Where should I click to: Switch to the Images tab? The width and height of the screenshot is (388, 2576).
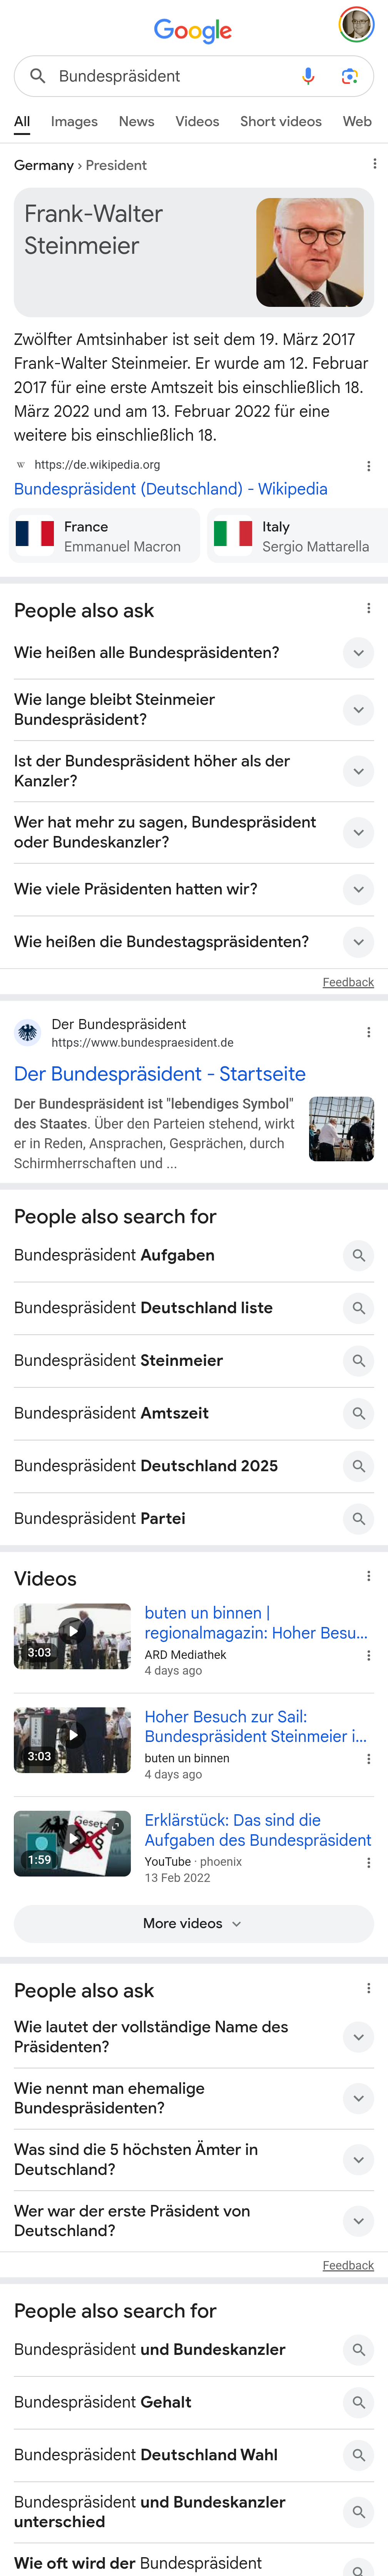tap(74, 121)
